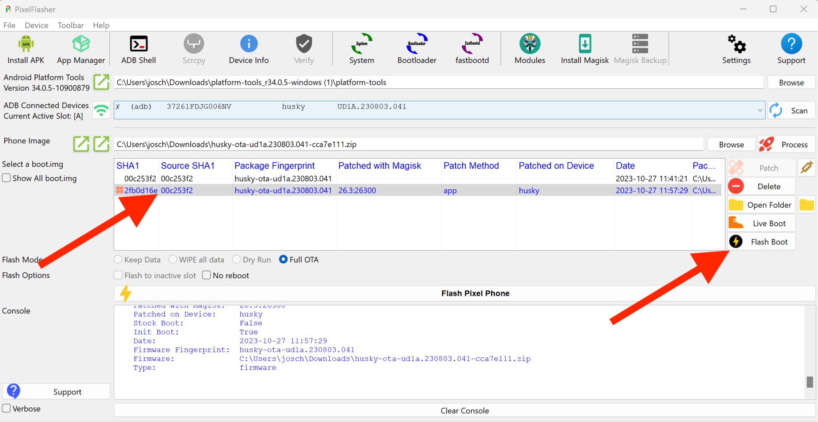Click Support button near the console
Image resolution: width=818 pixels, height=422 pixels.
[56, 392]
